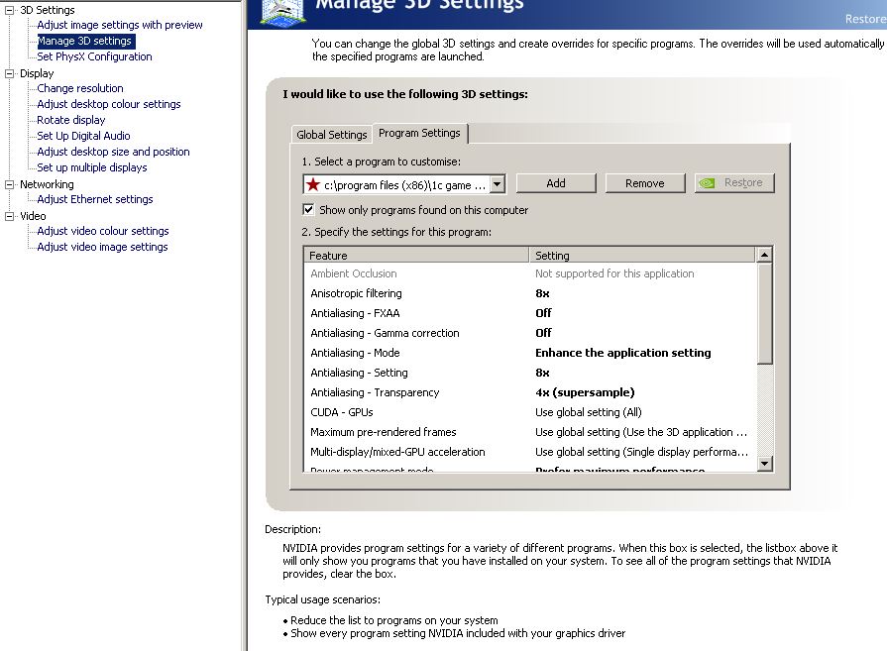Image resolution: width=887 pixels, height=651 pixels.
Task: Open Adjust image settings with preview
Action: [x=119, y=25]
